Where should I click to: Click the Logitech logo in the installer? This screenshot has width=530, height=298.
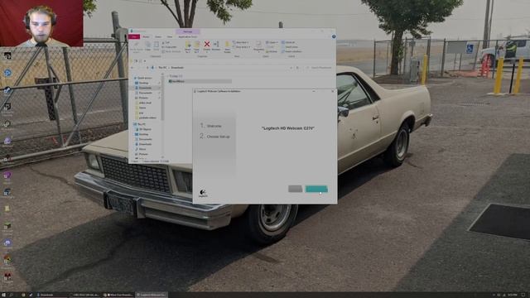[x=203, y=193]
